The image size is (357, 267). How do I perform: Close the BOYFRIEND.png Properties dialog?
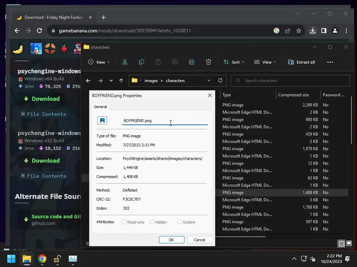(210, 95)
